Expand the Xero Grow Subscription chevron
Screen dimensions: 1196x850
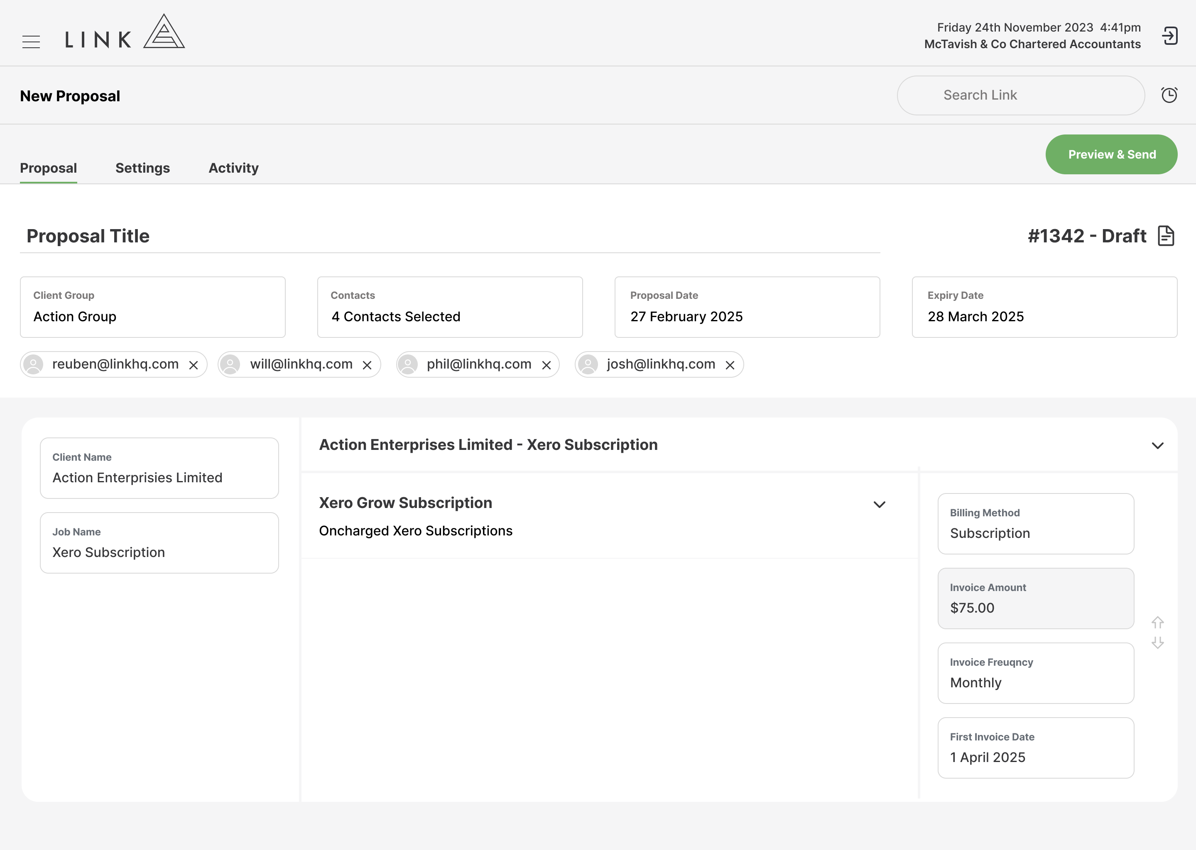pyautogui.click(x=880, y=505)
